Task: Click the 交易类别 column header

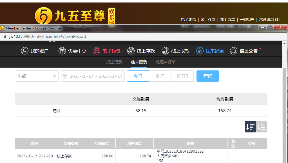Action: click(71, 143)
